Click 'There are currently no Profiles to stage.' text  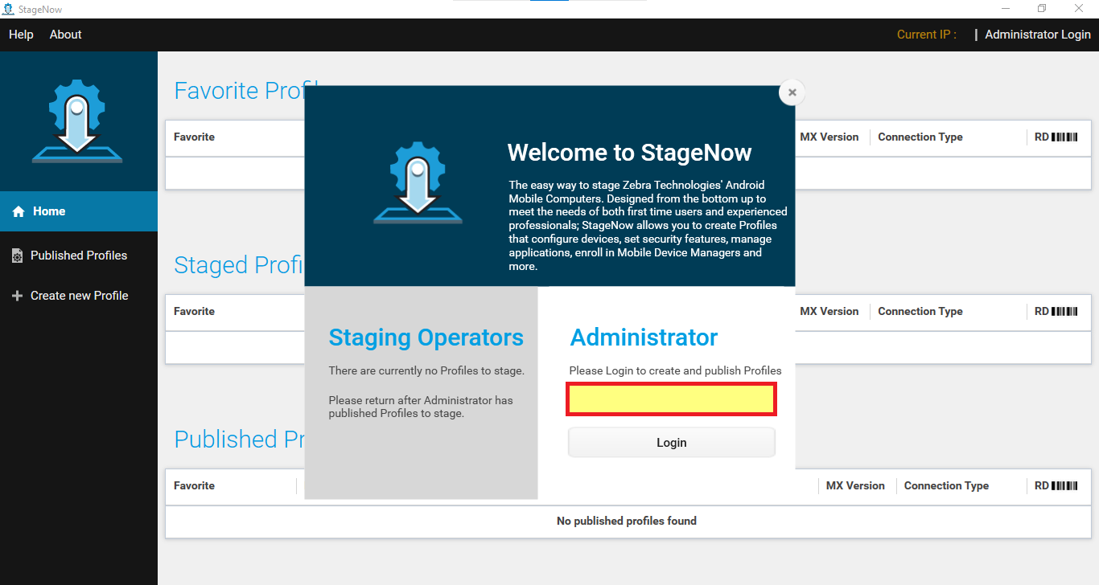[426, 370]
